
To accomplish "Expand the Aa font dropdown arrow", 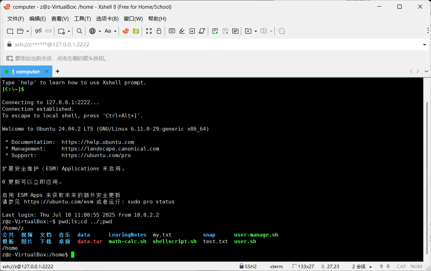I will [115, 31].
